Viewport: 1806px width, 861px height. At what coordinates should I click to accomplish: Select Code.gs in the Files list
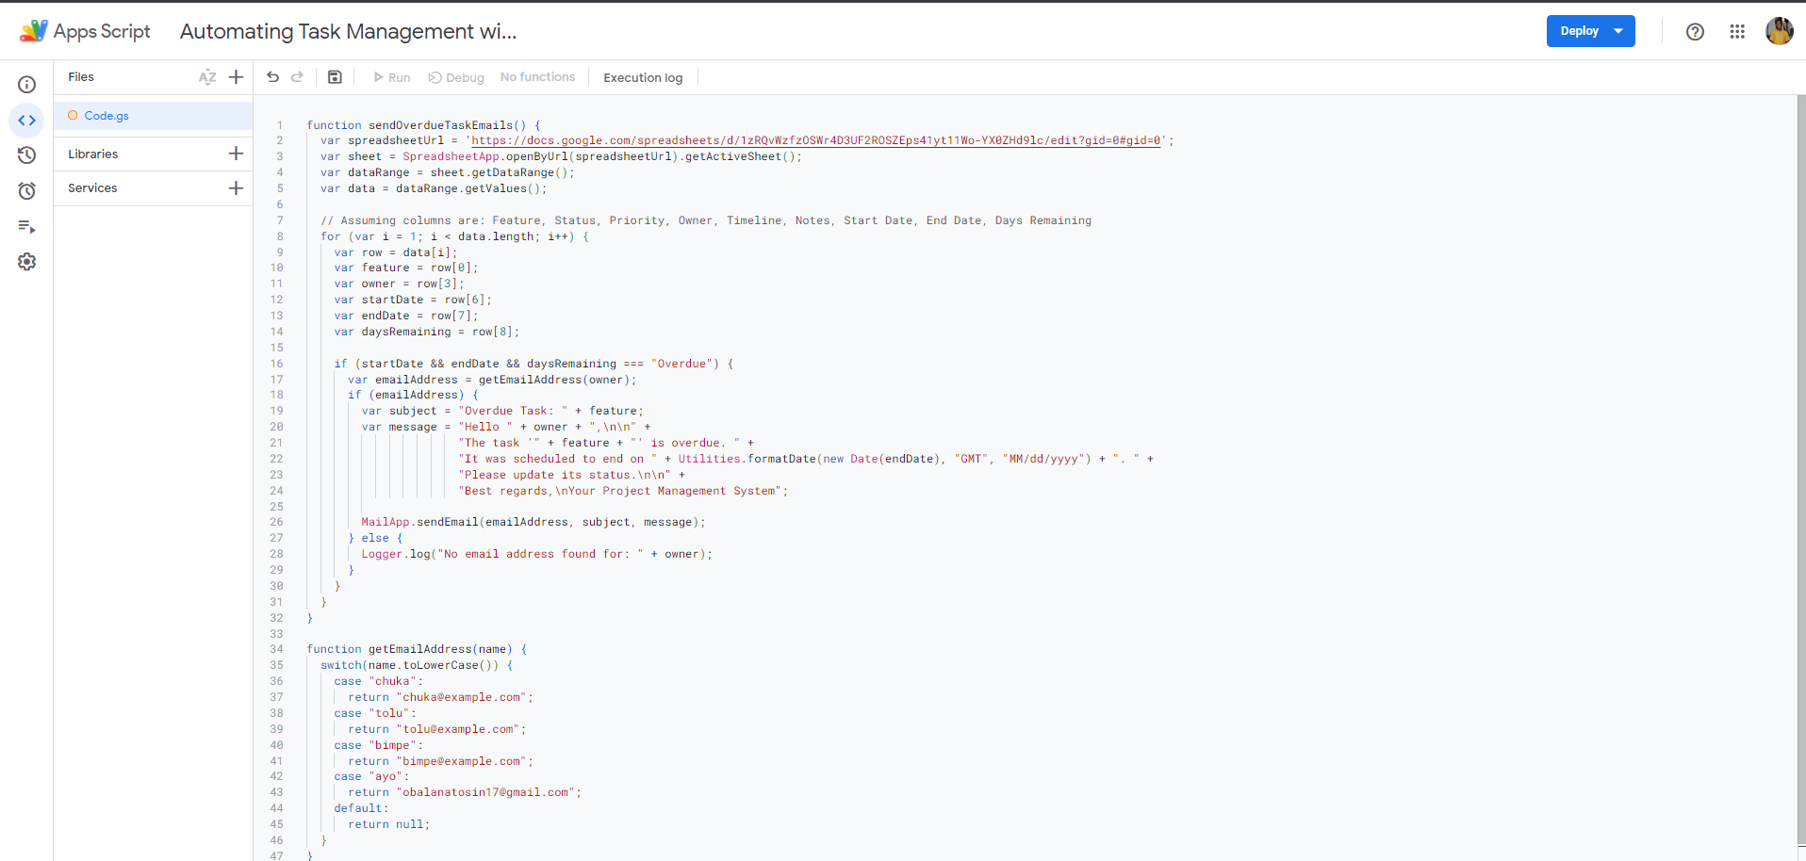[x=107, y=115]
